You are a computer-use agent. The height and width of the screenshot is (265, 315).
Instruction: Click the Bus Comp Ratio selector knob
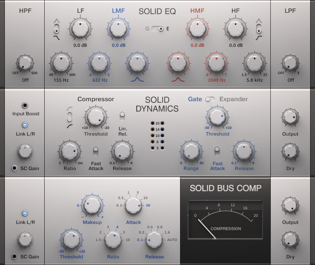(113, 240)
